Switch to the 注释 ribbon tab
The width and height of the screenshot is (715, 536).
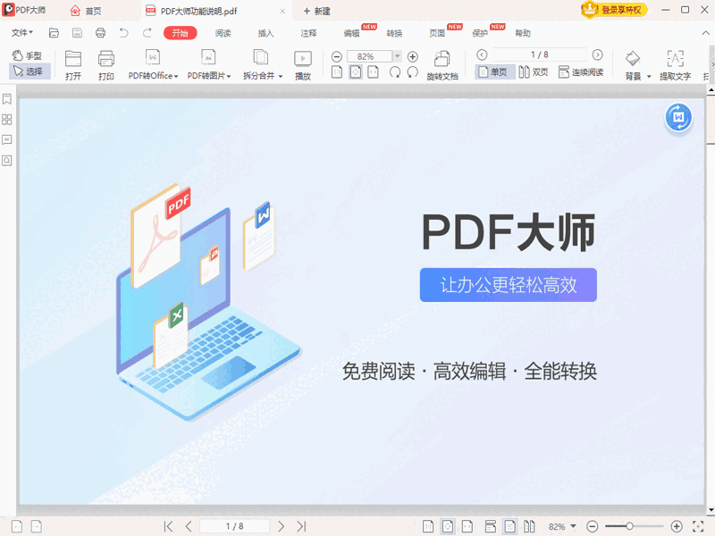coord(308,33)
